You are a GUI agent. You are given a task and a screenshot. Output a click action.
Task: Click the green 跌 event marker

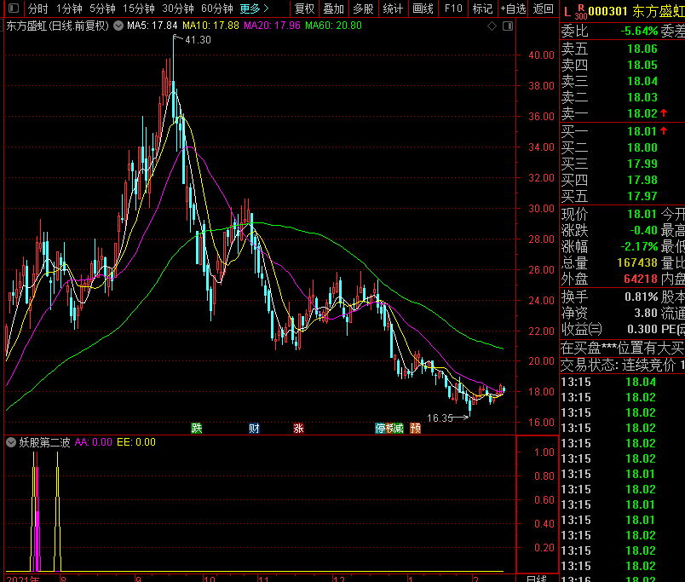click(197, 428)
